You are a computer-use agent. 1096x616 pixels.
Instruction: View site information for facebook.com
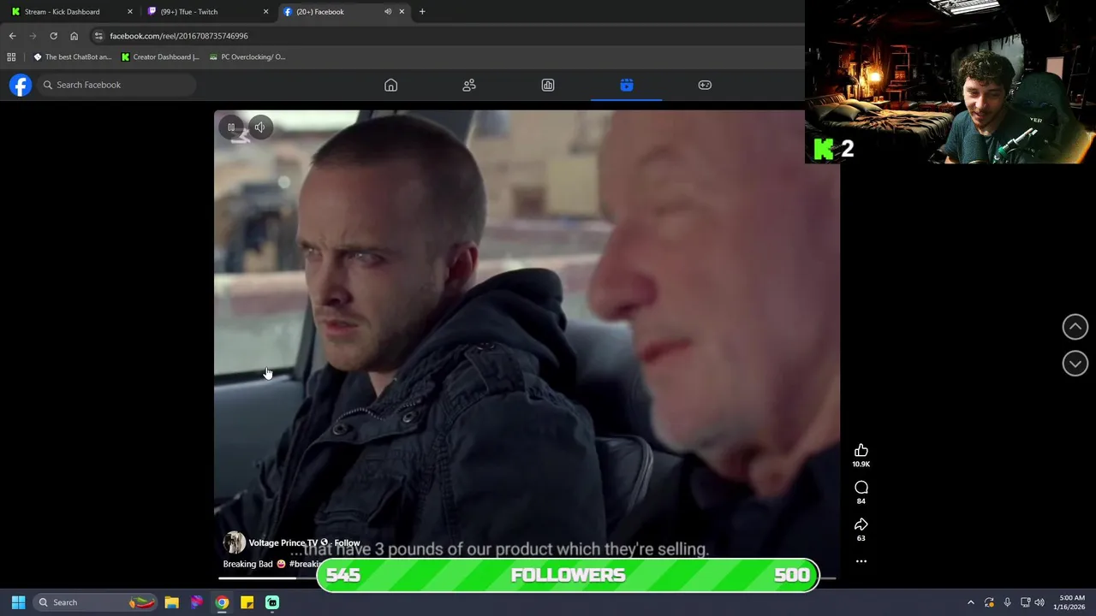98,36
